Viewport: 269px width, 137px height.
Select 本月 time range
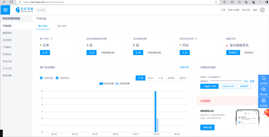151,78
